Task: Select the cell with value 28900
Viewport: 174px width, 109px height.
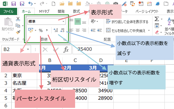Action: click(101, 98)
